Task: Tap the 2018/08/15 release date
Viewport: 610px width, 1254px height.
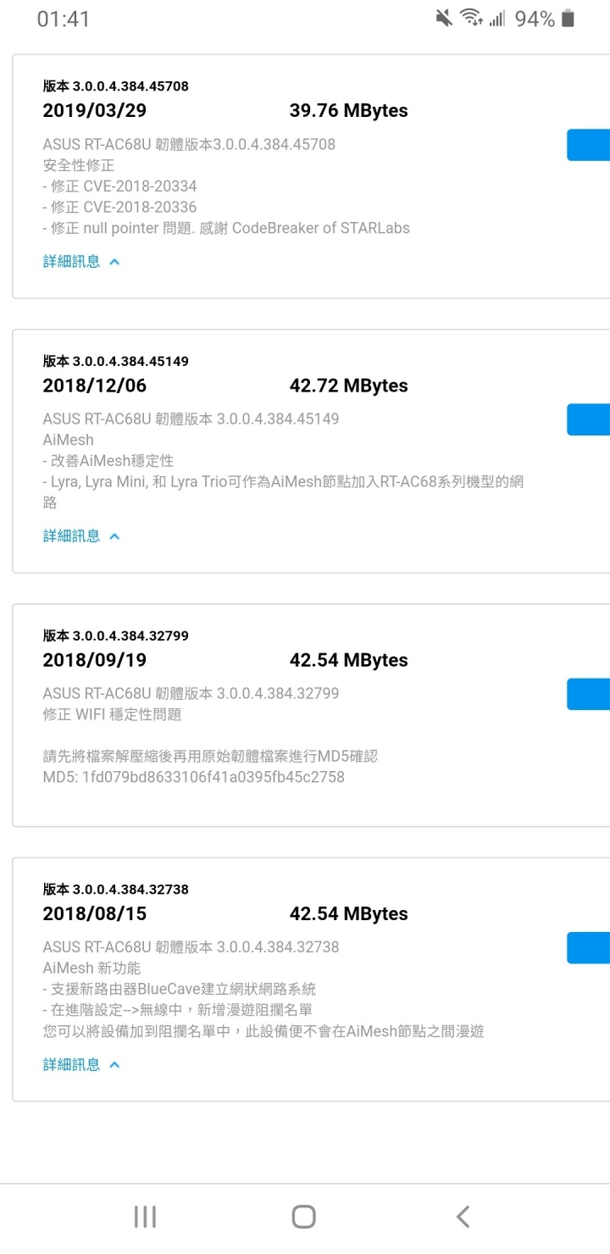Action: pos(94,914)
